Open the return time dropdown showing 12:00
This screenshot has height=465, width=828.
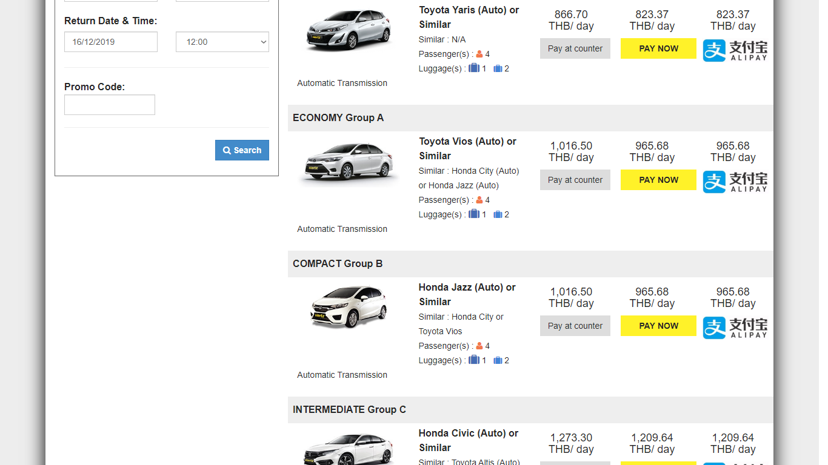click(222, 42)
